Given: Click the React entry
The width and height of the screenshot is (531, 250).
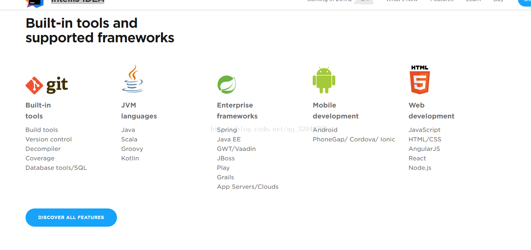Looking at the screenshot, I should pos(417,158).
